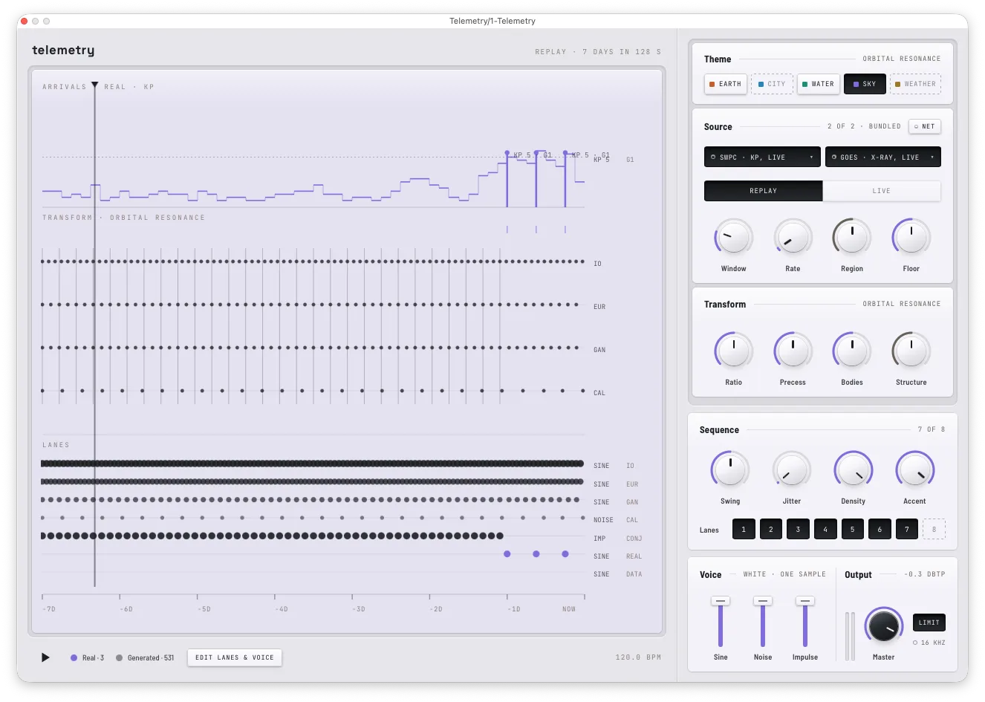The image size is (985, 702).
Task: Toggle sequence lane 1
Action: 744,529
